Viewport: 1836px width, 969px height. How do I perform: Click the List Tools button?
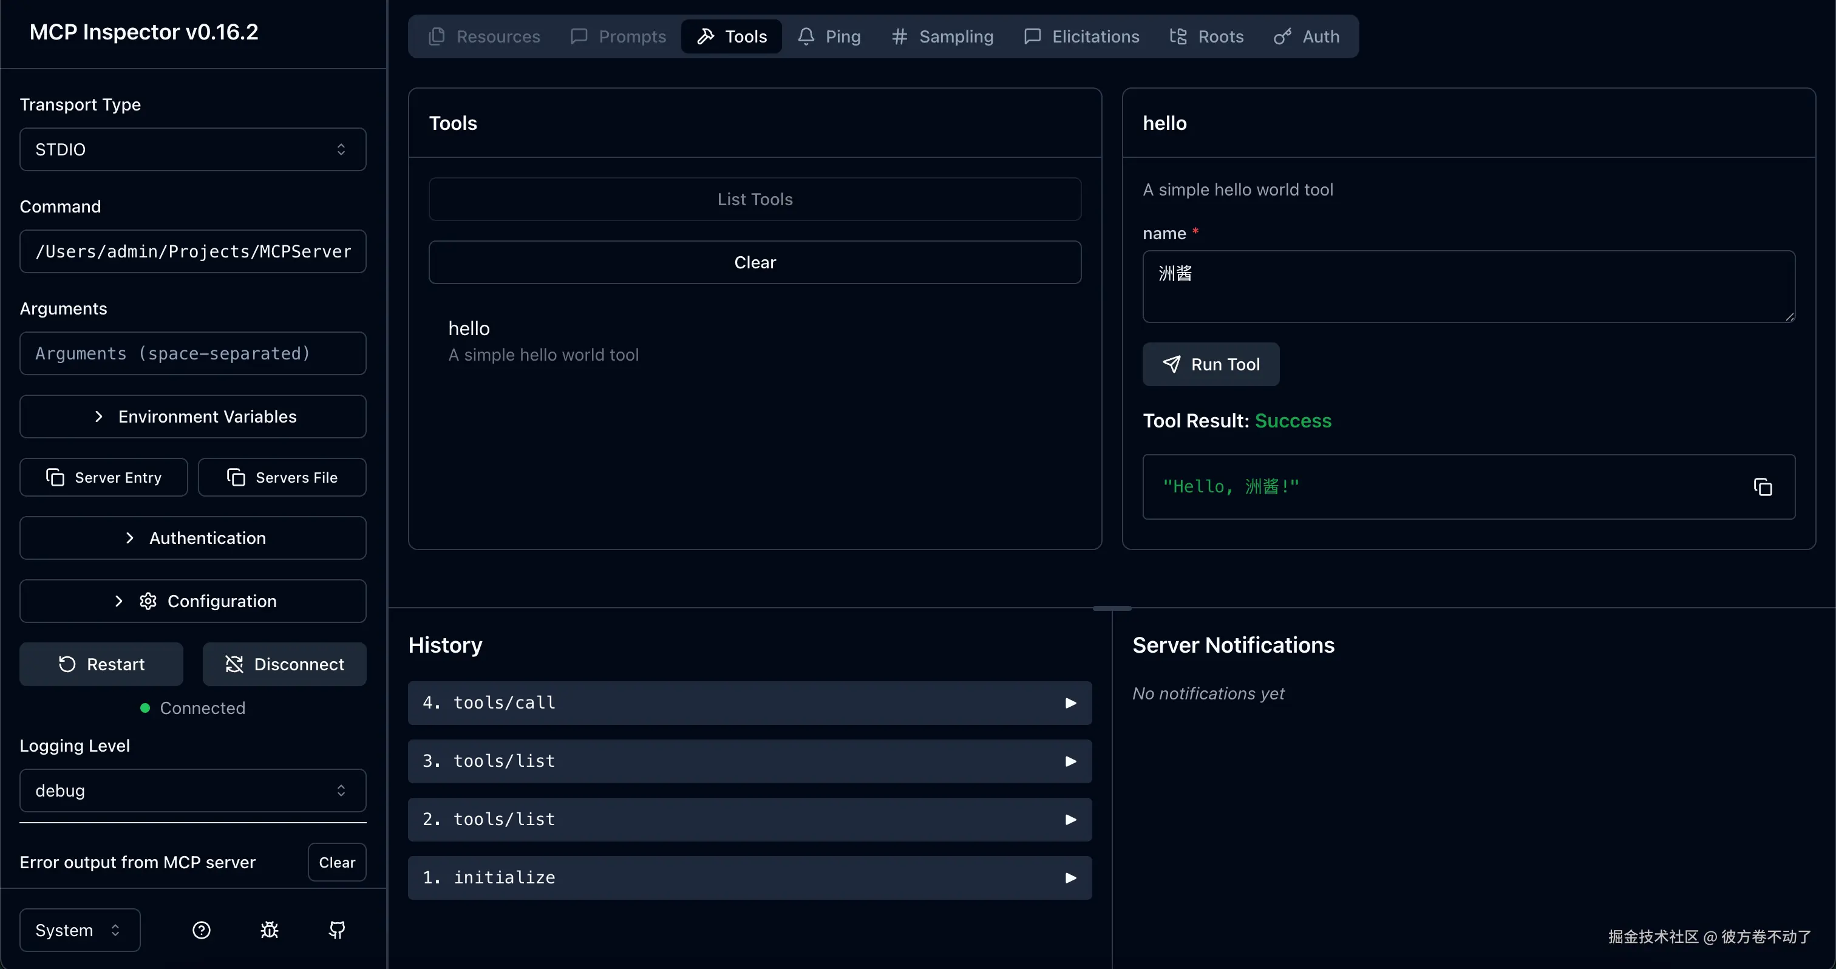click(755, 200)
